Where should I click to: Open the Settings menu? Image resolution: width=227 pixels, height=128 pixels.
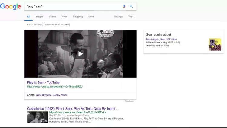pyautogui.click(x=118, y=17)
